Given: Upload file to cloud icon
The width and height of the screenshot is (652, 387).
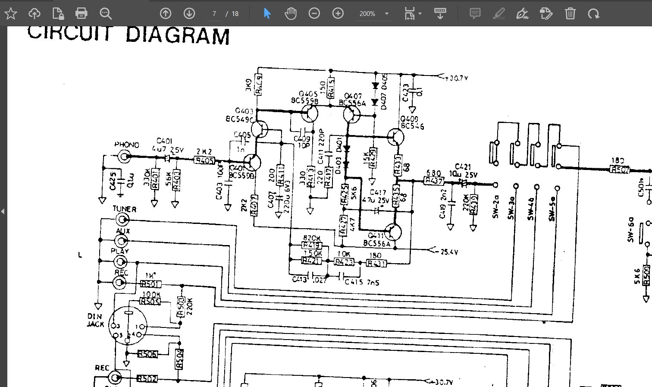Looking at the screenshot, I should [34, 14].
